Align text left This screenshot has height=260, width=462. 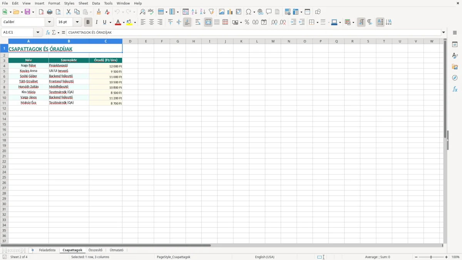point(143,22)
